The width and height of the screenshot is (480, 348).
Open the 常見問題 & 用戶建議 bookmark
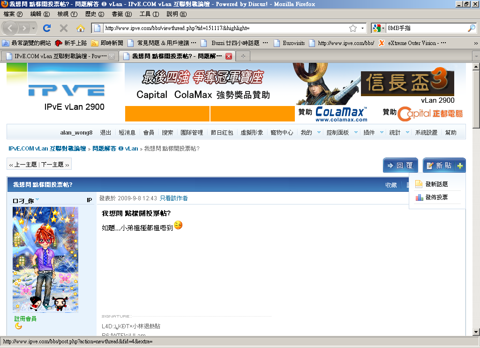point(162,43)
